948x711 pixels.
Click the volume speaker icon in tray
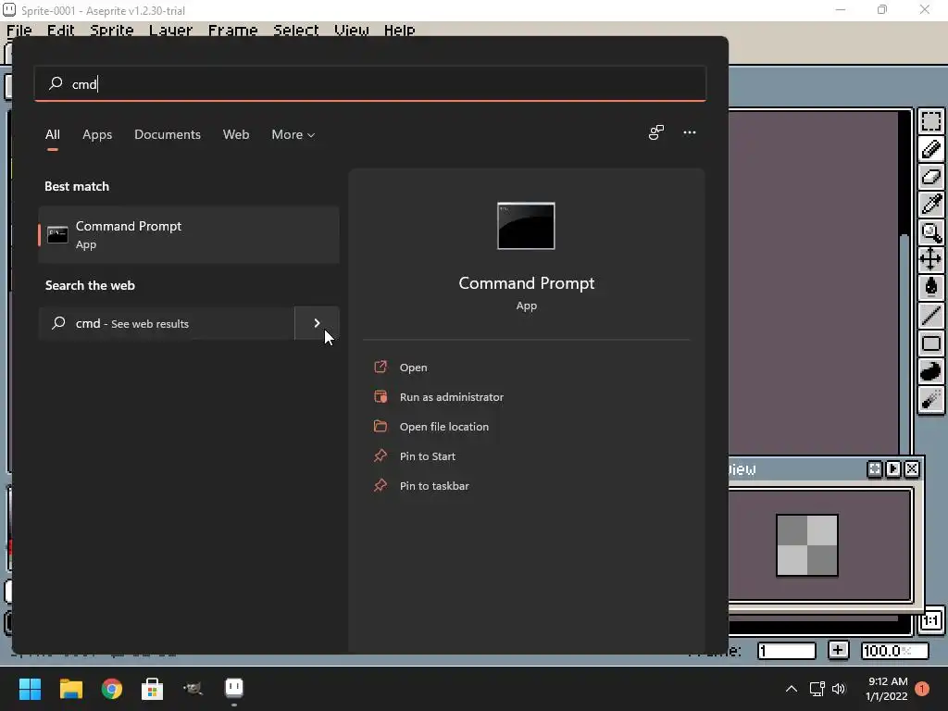[x=839, y=689]
